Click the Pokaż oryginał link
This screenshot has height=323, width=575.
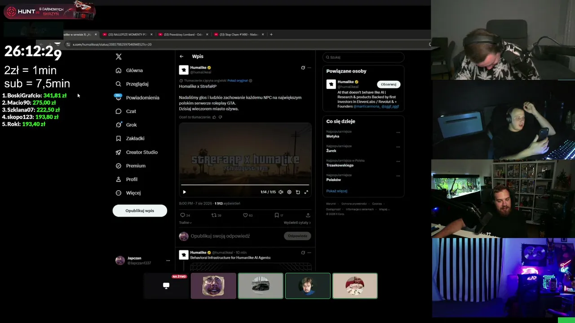[238, 81]
